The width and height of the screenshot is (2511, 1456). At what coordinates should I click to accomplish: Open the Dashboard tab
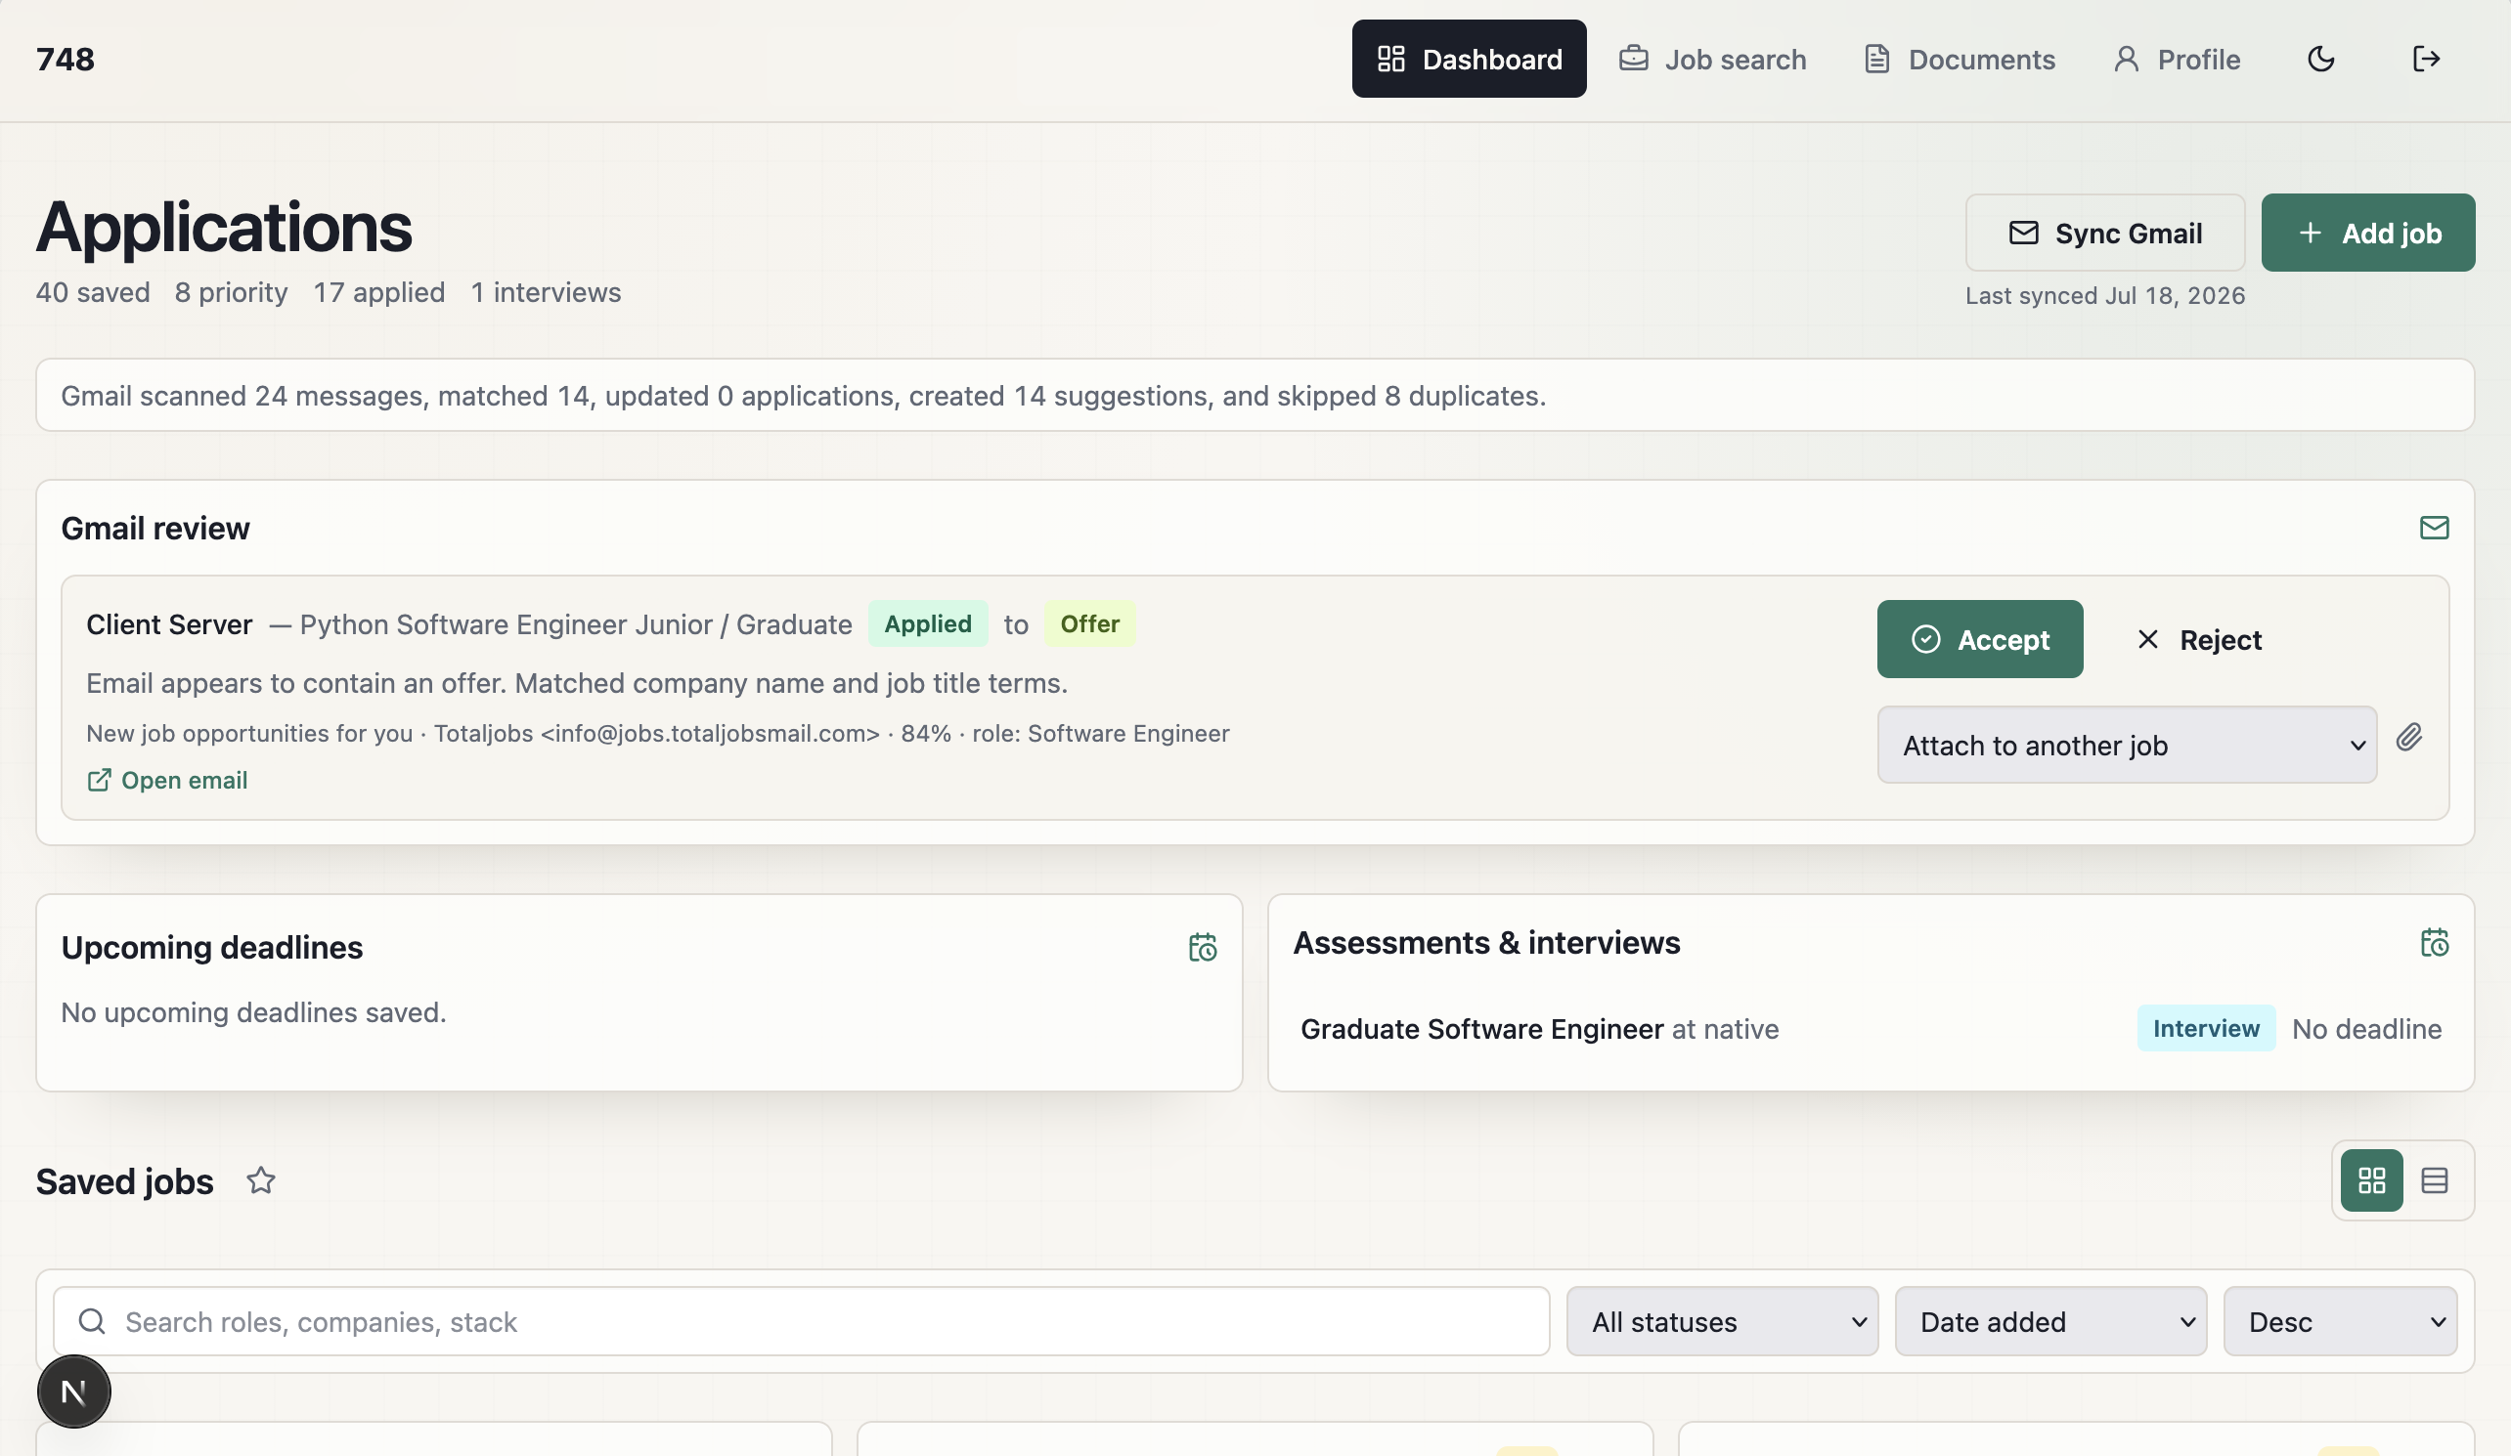click(1469, 59)
